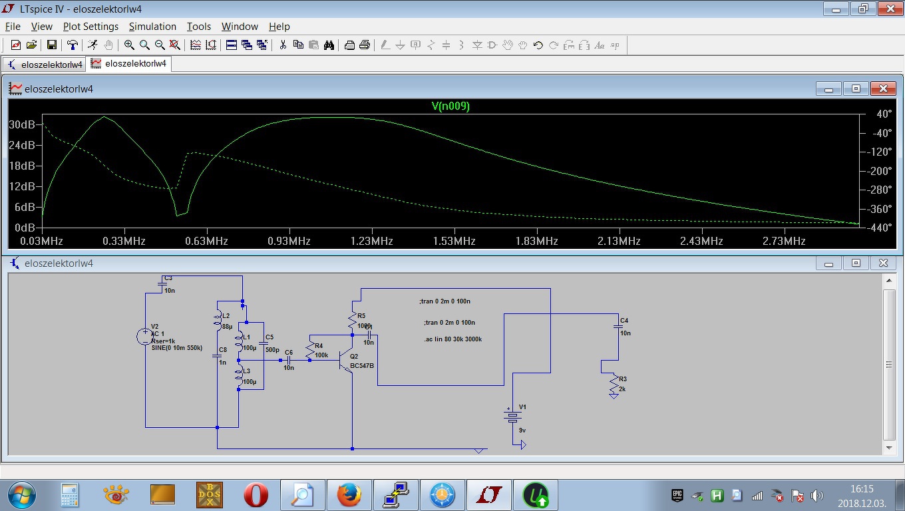Click the New Schematic toolbar icon
Image resolution: width=905 pixels, height=511 pixels.
tap(16, 45)
